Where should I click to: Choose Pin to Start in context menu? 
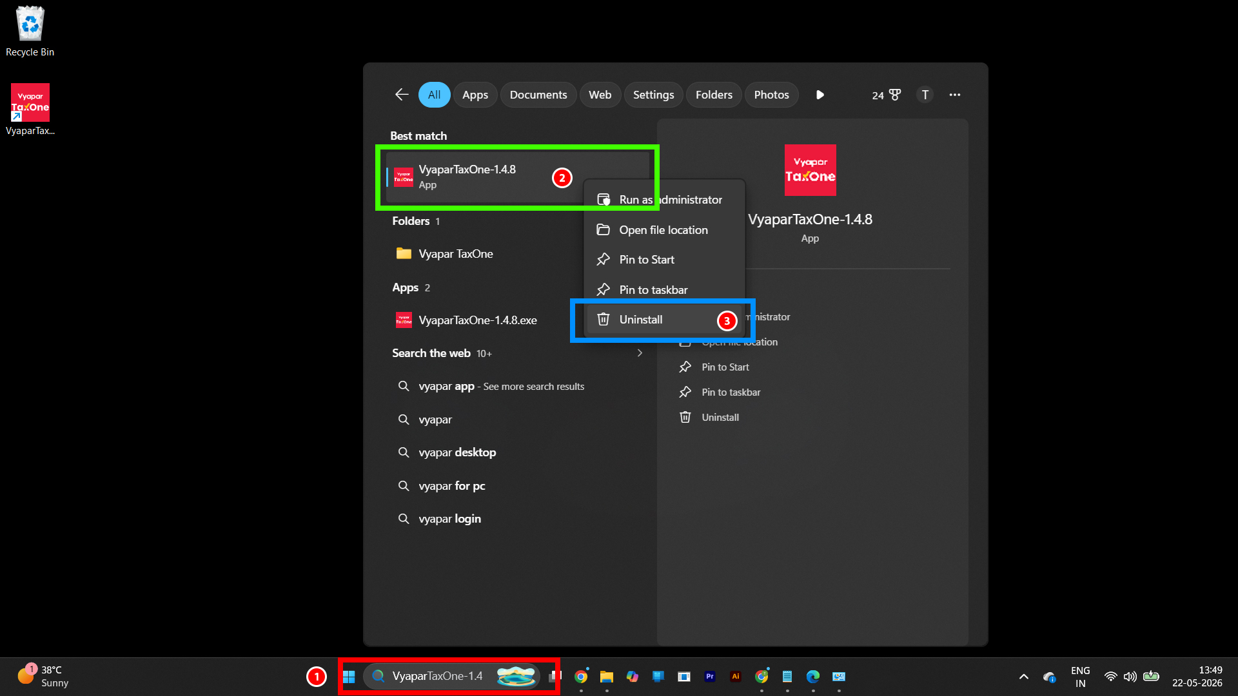664,260
